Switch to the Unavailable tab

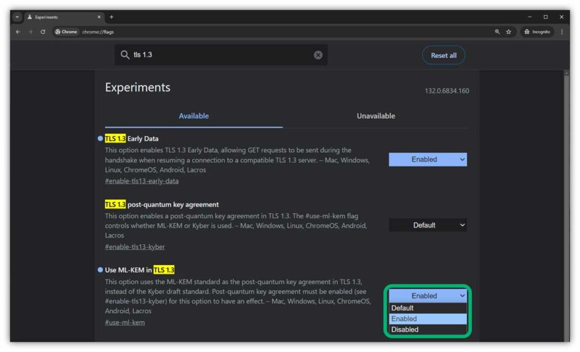point(376,116)
